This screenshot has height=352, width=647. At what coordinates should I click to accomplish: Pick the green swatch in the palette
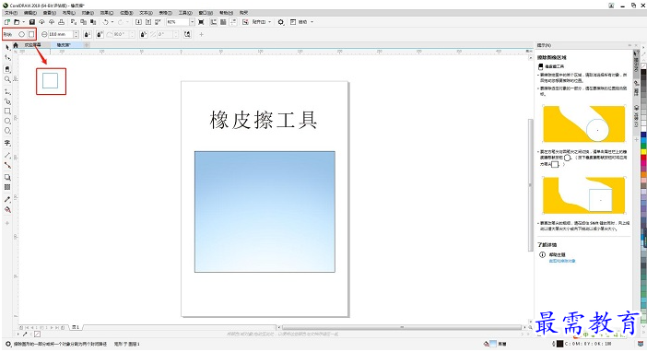[x=643, y=146]
